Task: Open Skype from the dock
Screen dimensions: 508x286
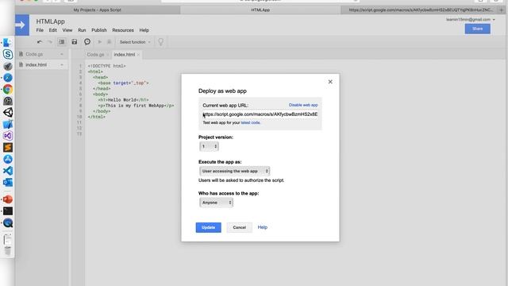Action: (8, 54)
